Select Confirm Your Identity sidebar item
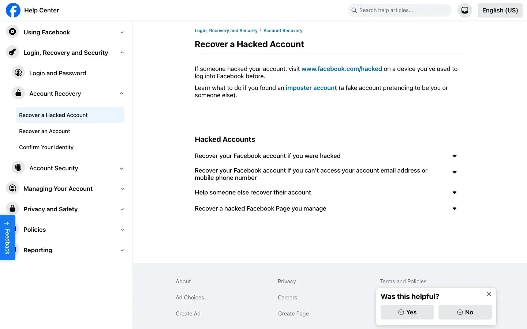The image size is (527, 329). pos(70,147)
